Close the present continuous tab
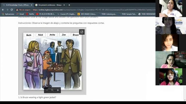This screenshot has width=186, height=104. (x=64, y=5)
